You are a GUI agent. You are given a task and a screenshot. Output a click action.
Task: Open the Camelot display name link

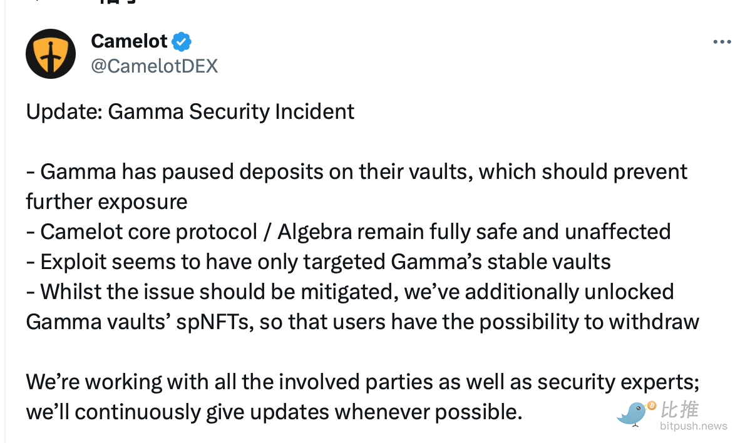click(x=130, y=42)
